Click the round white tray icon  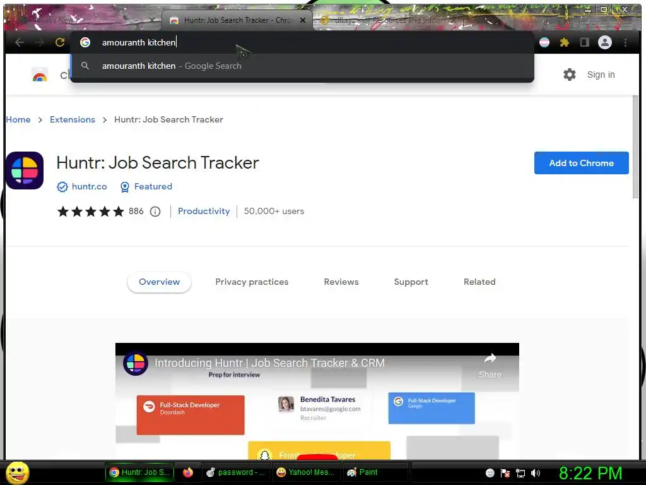490,473
